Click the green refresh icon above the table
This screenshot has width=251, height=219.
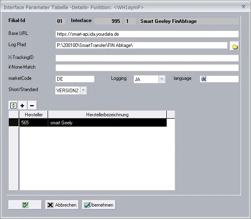coord(13,105)
